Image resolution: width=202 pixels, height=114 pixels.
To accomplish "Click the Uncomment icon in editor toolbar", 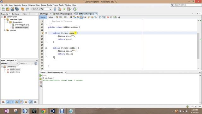I will pos(119,17).
